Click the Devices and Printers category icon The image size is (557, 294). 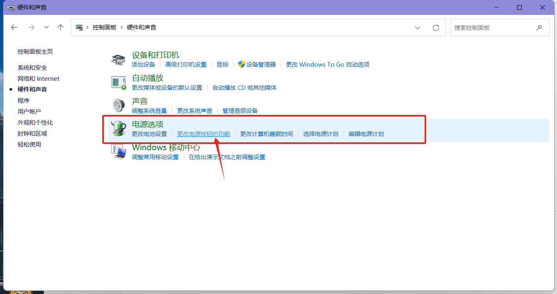pyautogui.click(x=118, y=60)
